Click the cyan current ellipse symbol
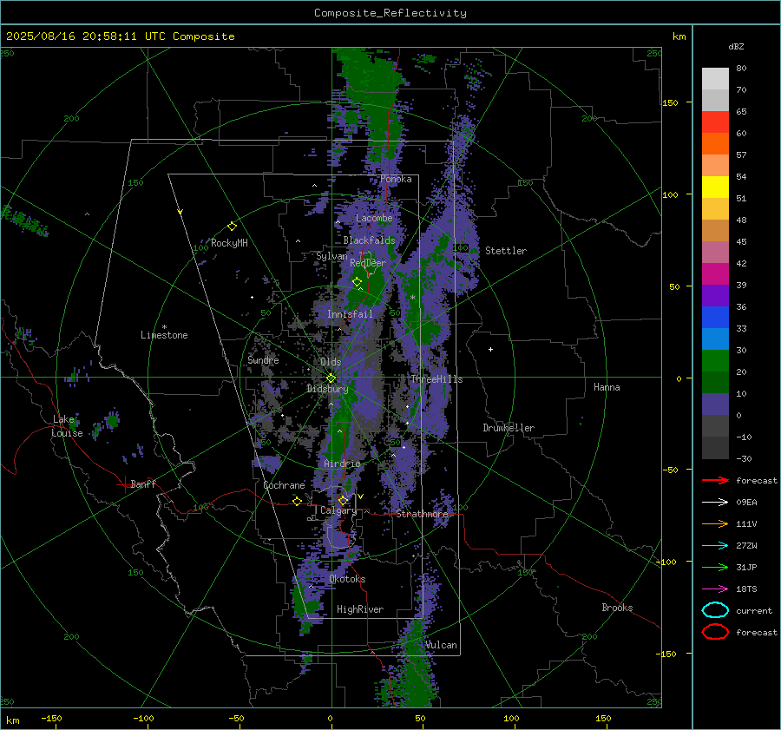This screenshot has height=730, width=781. (x=715, y=610)
